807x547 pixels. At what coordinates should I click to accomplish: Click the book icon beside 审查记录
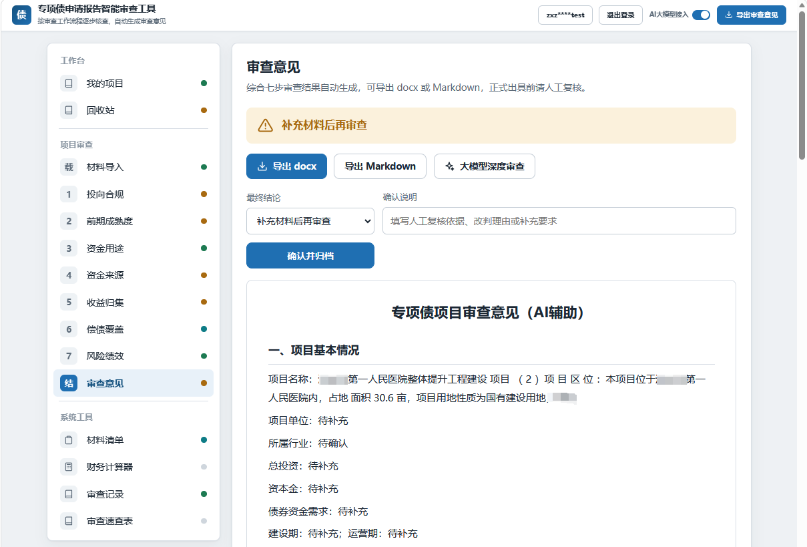[x=69, y=494]
